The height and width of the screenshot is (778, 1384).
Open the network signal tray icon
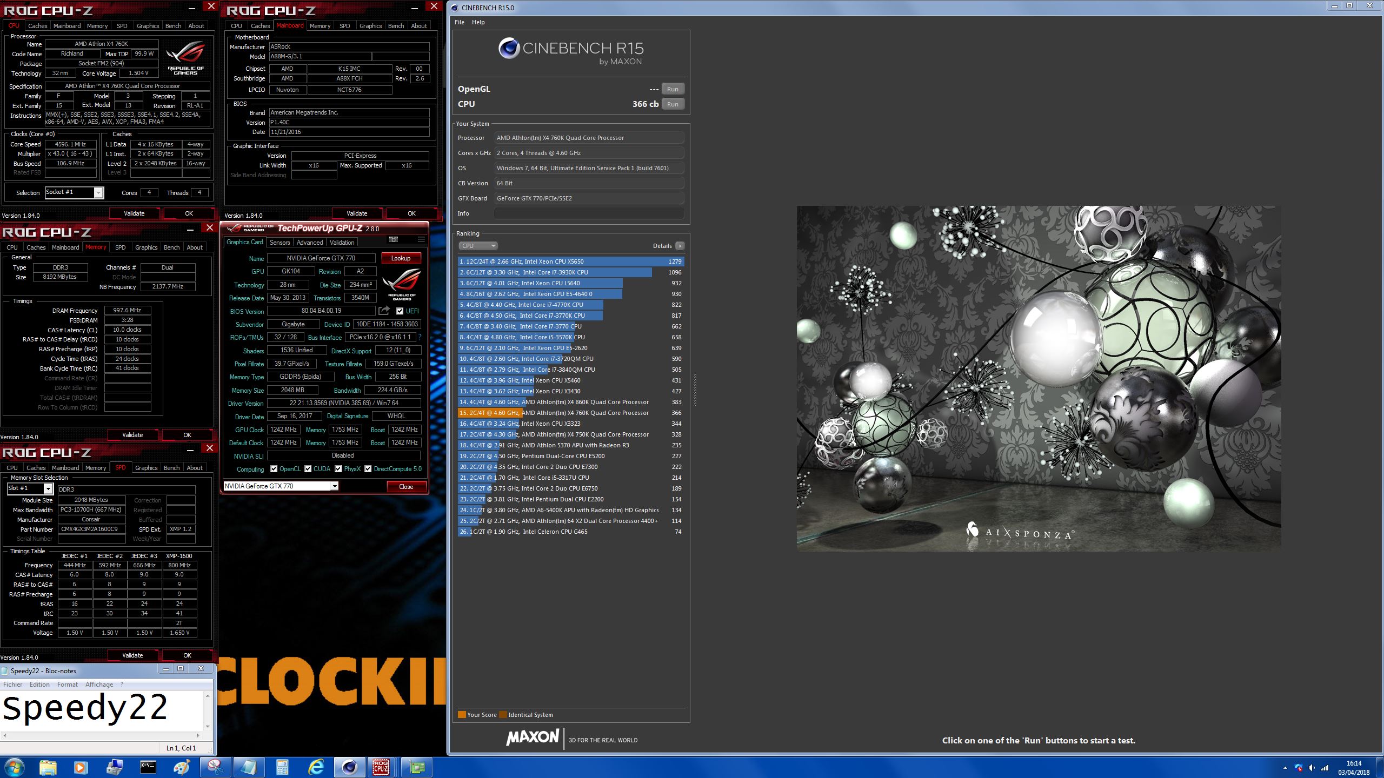[1325, 768]
